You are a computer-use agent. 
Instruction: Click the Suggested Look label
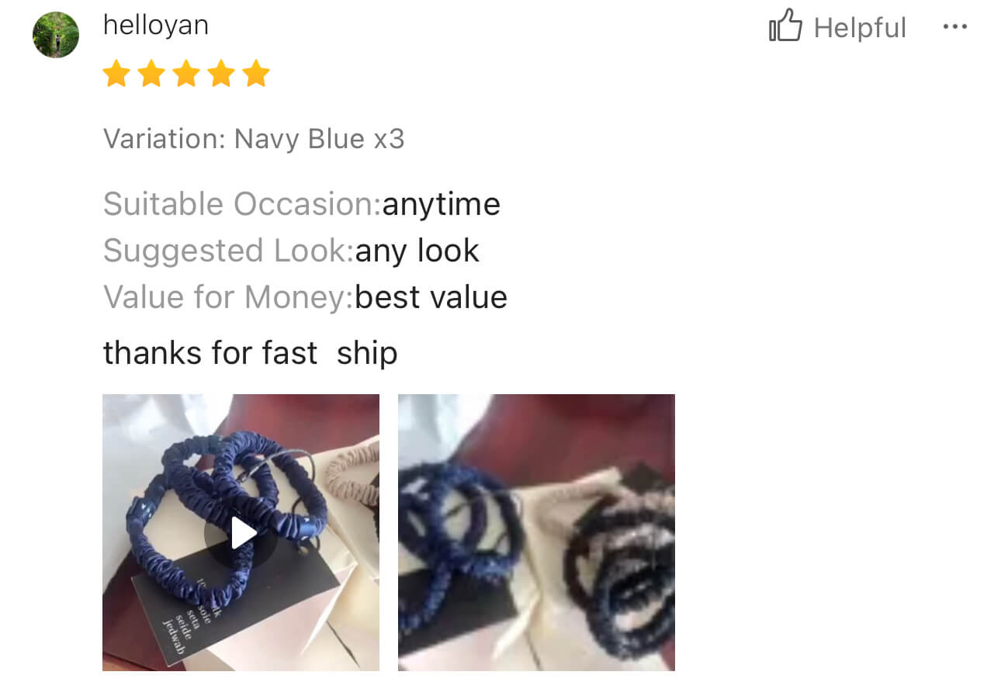point(229,251)
